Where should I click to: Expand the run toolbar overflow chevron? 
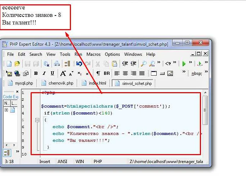pyautogui.click(x=191, y=62)
